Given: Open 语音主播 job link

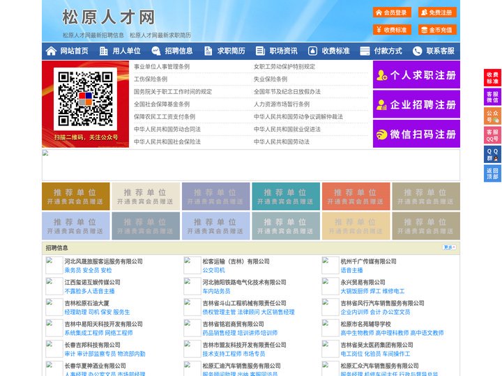Looking at the screenshot, I should pos(351,270).
